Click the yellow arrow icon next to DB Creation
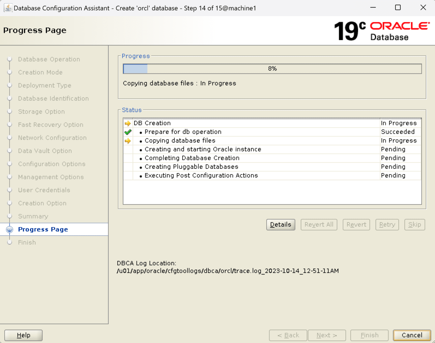The width and height of the screenshot is (435, 343). click(x=128, y=123)
